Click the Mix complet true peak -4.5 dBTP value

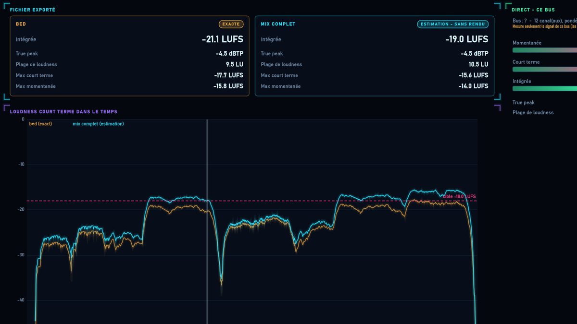(x=475, y=54)
